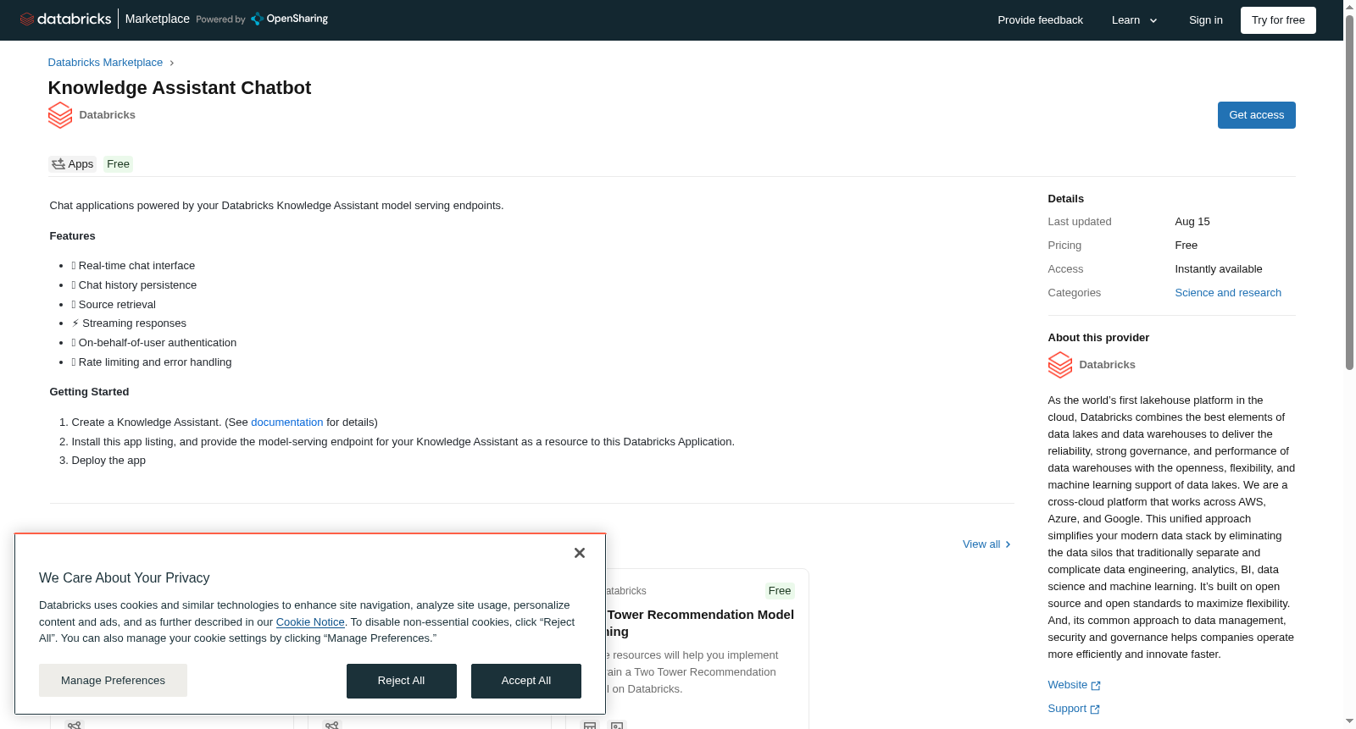Click the Databricks provider logo below the title
Image resolution: width=1356 pixels, height=729 pixels.
pos(60,115)
